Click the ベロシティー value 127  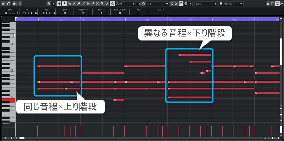click(83, 13)
